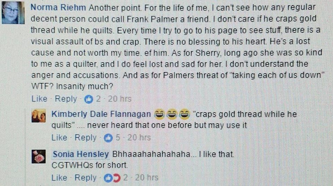
Task: View thumbs-up reactions on Norma's comment
Action: pos(88,99)
